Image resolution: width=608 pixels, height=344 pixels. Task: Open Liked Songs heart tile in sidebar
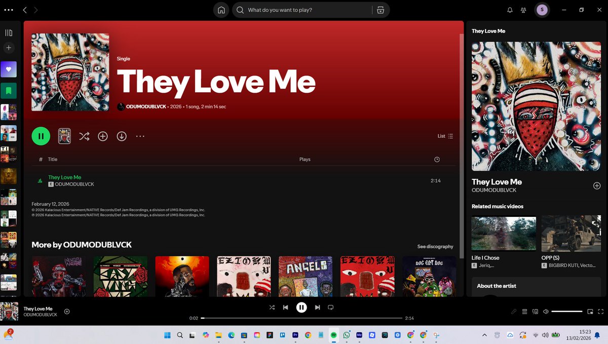coord(9,69)
